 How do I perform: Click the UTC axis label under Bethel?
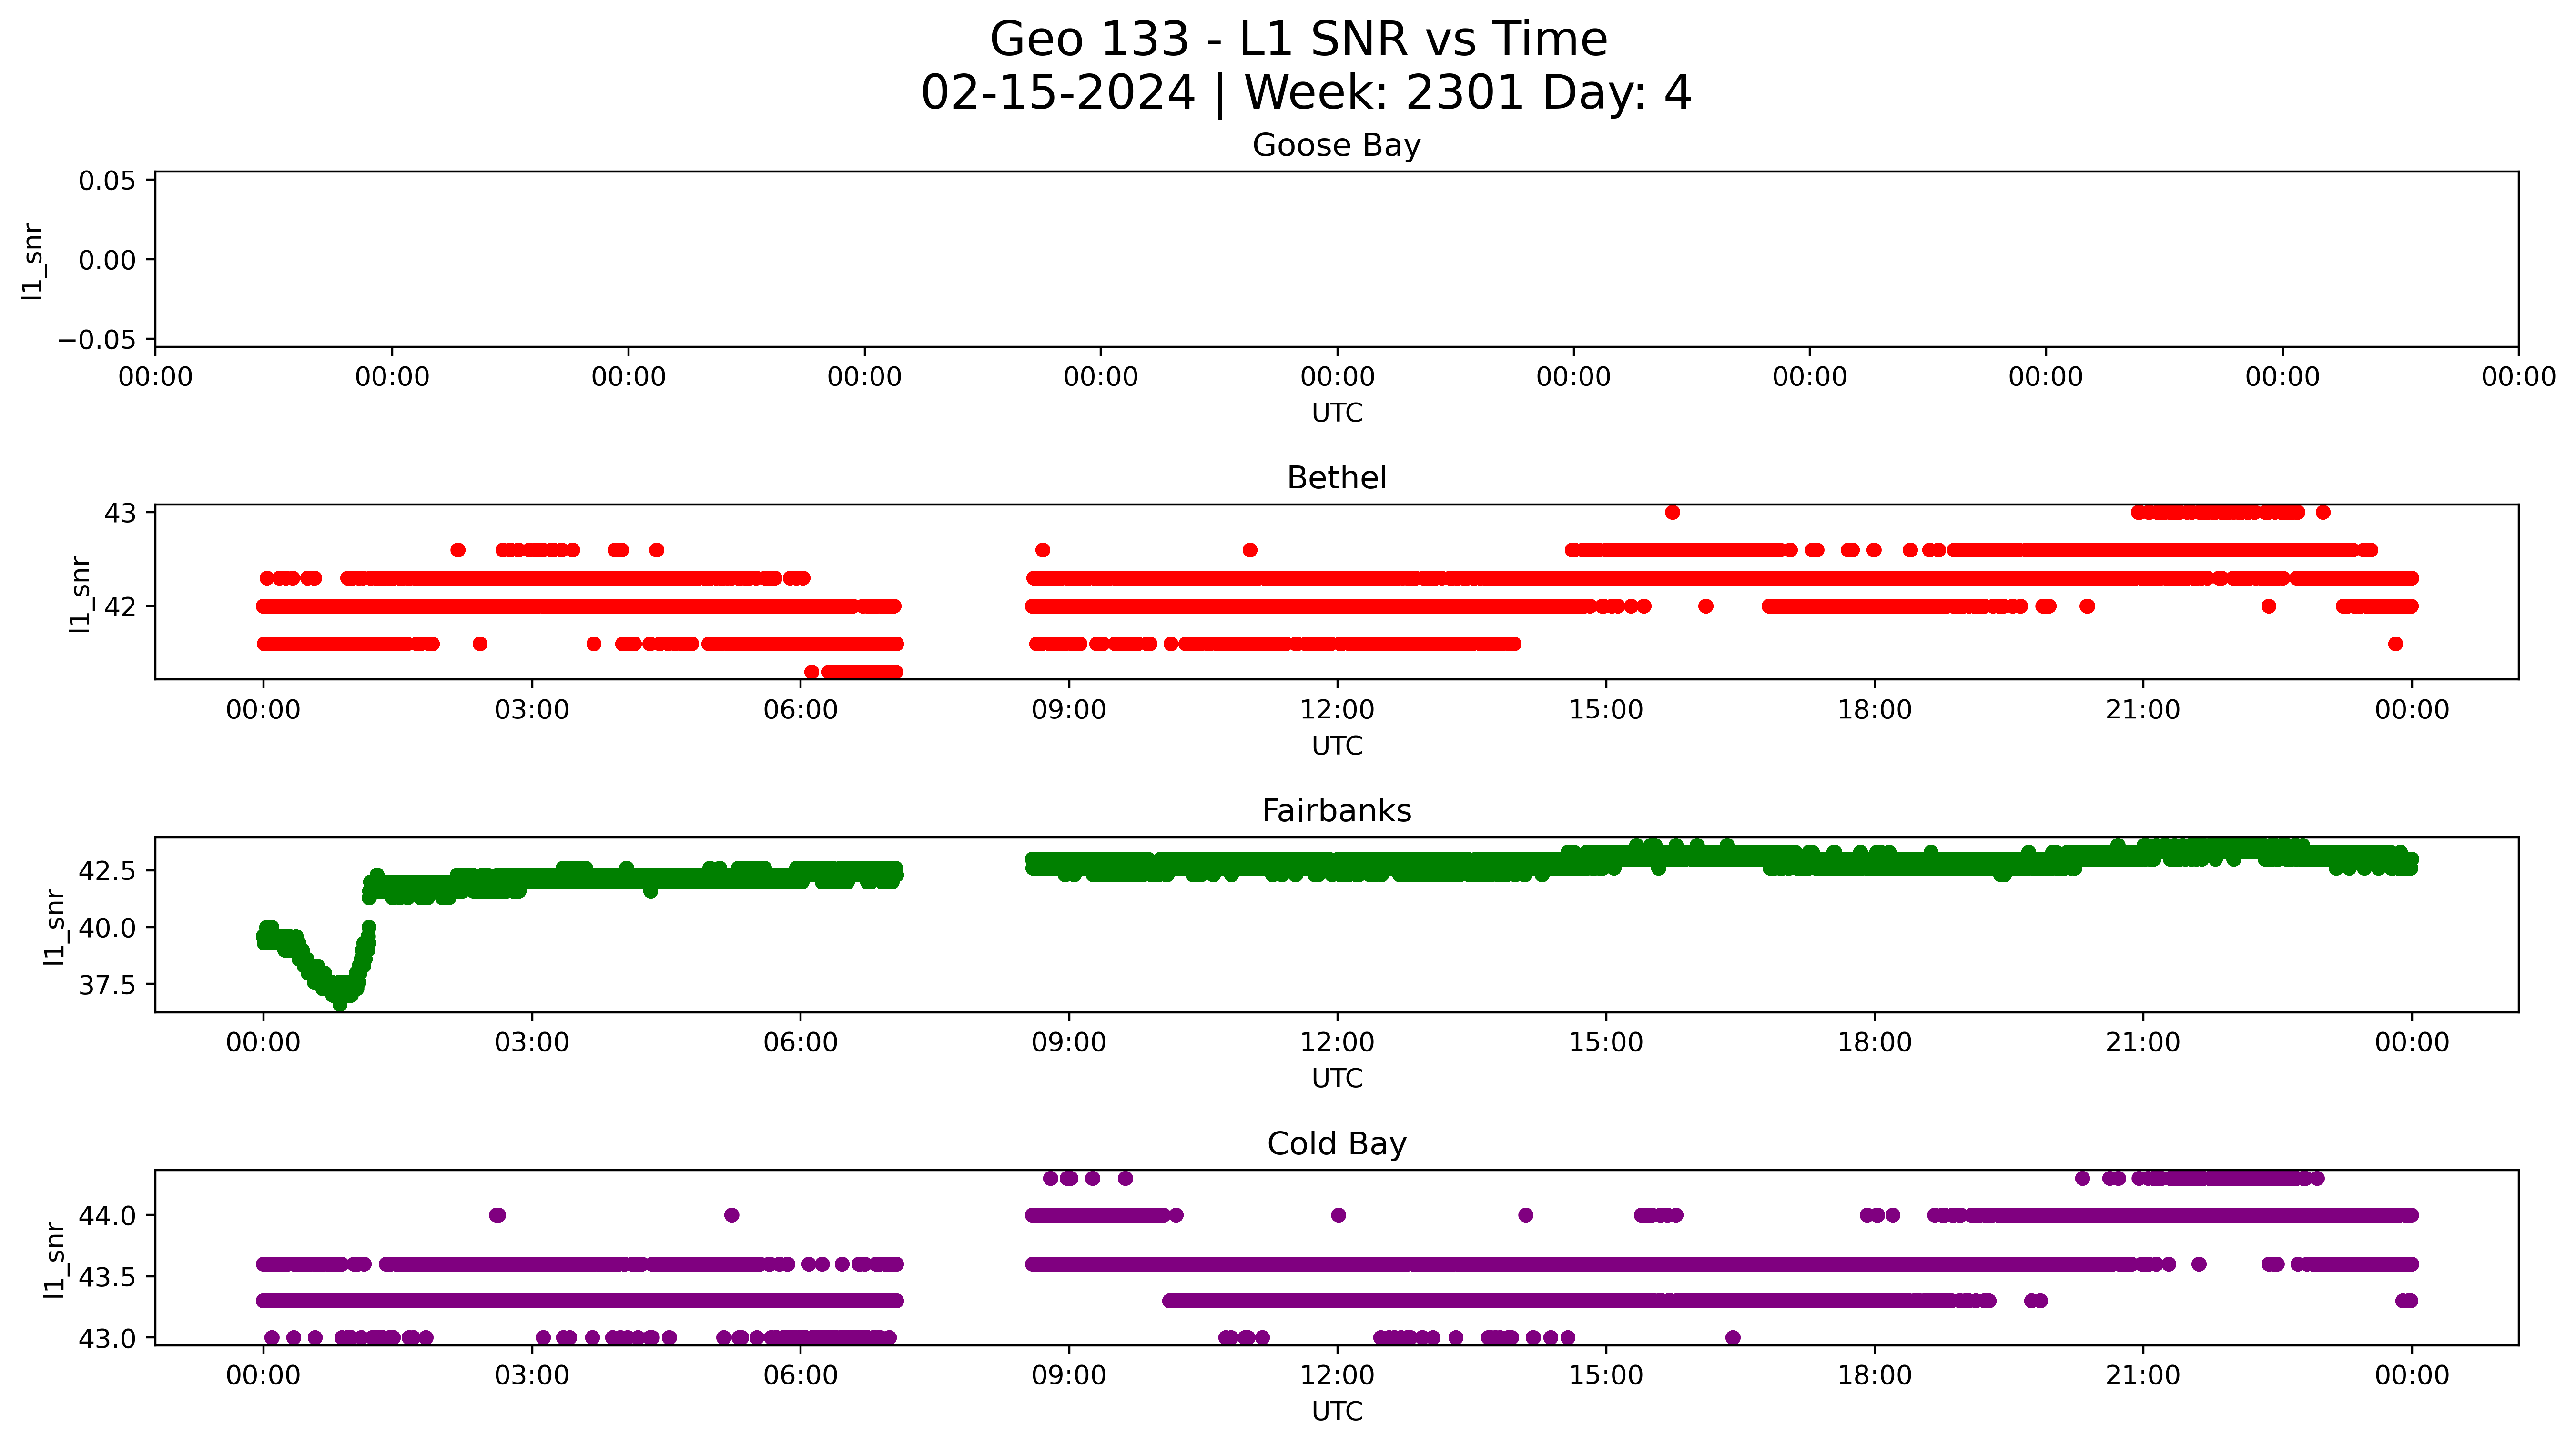(1337, 746)
